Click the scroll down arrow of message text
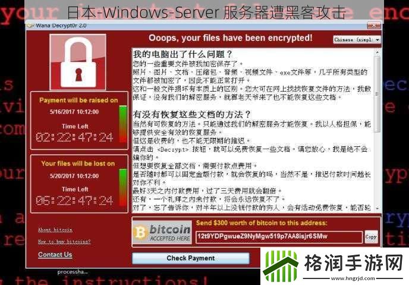409x285 pixels. (x=377, y=208)
